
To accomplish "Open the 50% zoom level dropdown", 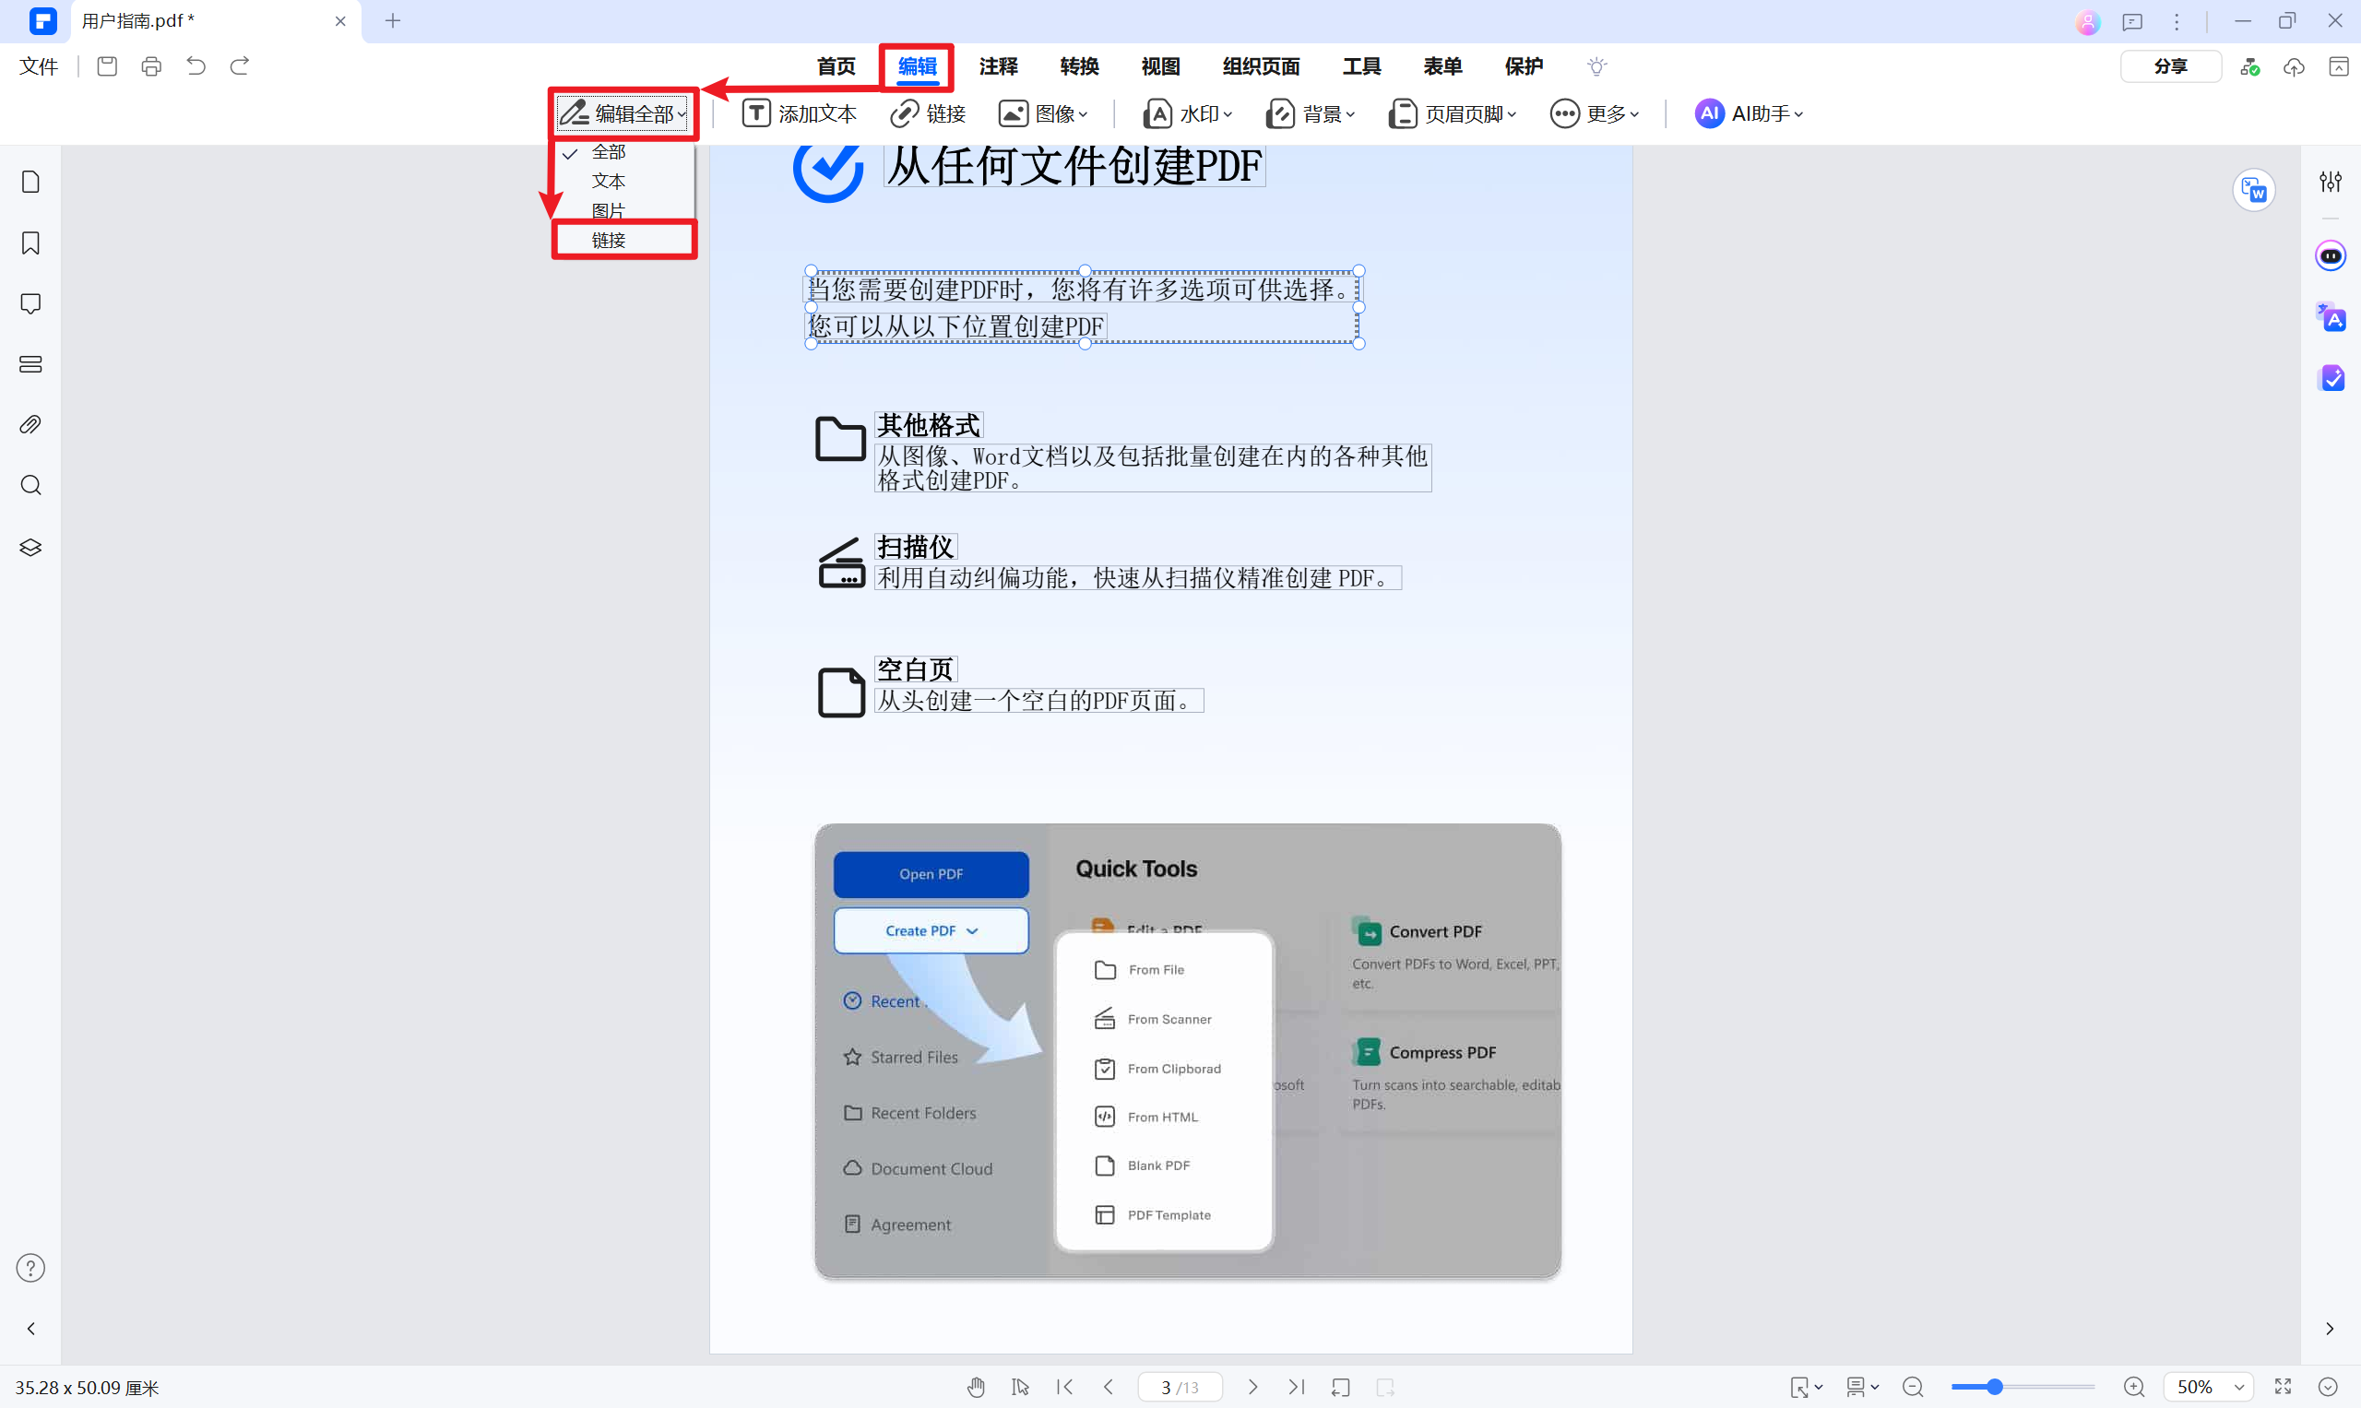I will click(2208, 1386).
